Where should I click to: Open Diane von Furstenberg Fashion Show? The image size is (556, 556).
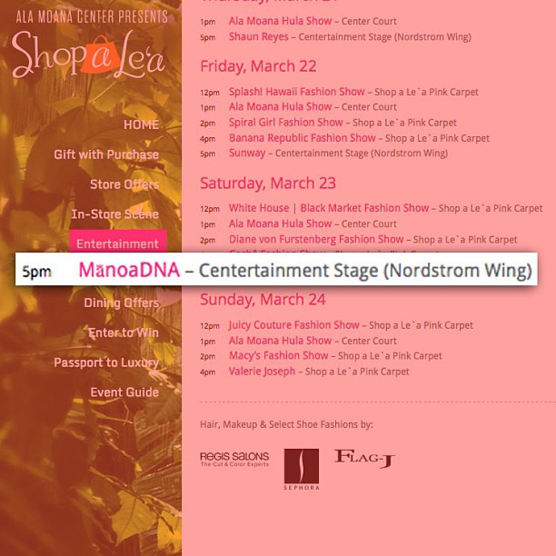coord(316,239)
